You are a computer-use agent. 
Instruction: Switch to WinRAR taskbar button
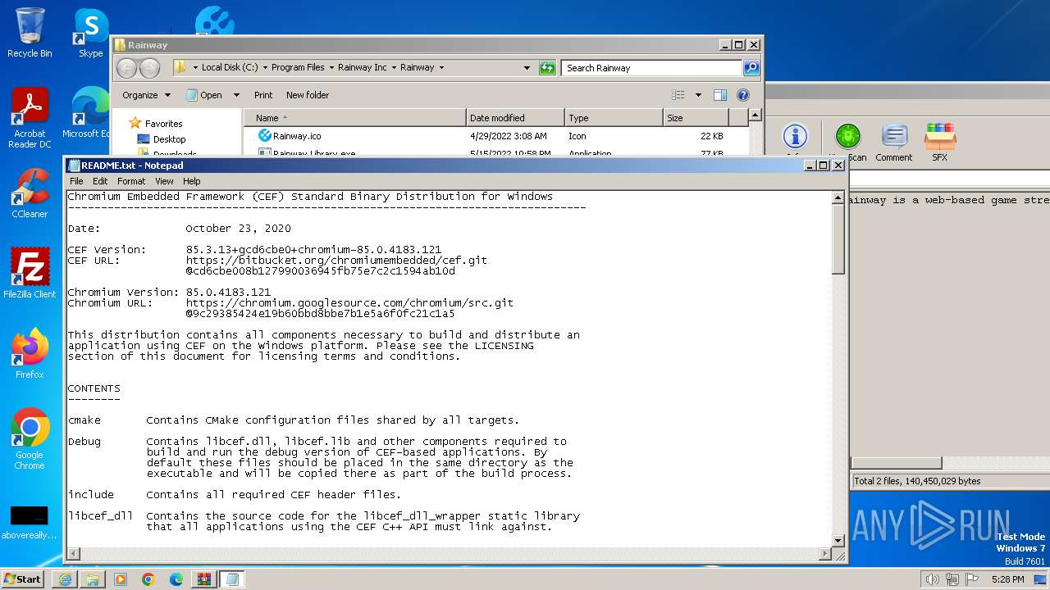(x=204, y=579)
